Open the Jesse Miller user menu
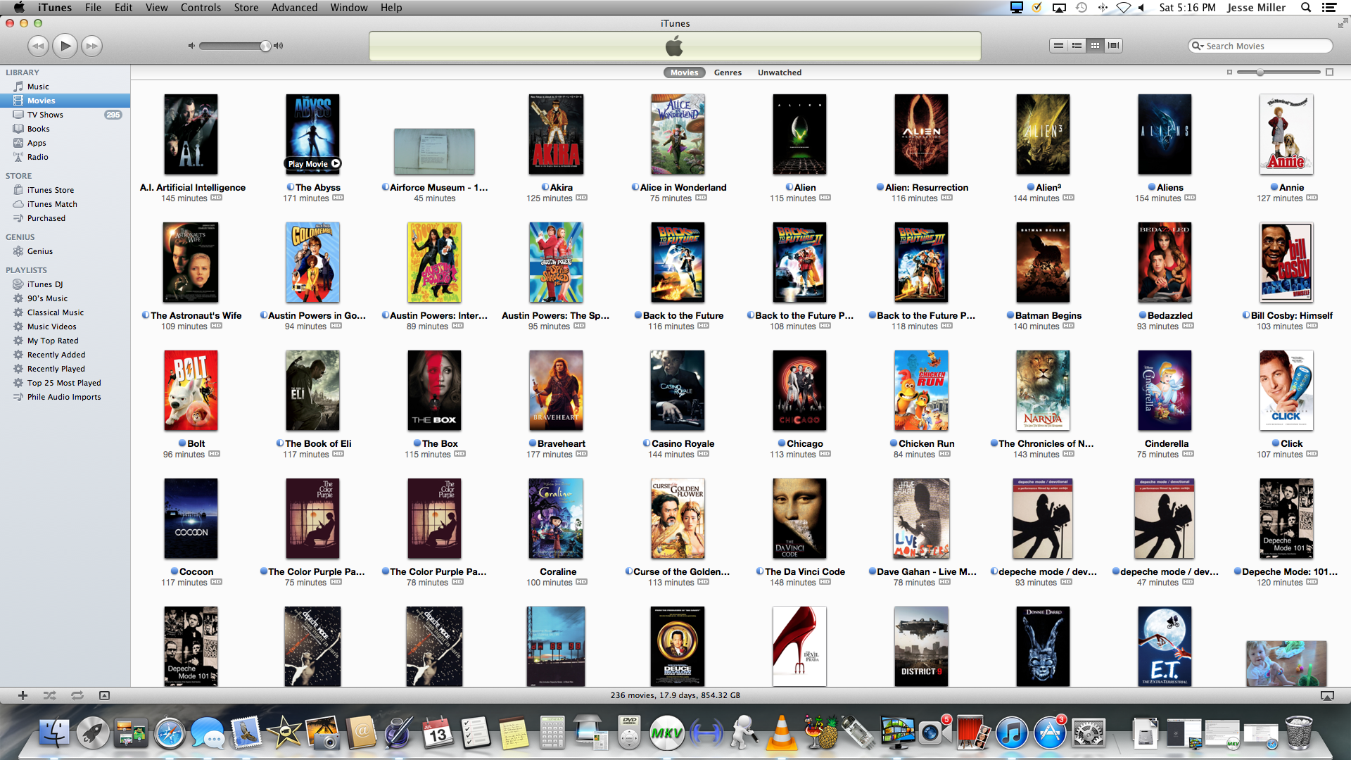 click(1256, 8)
